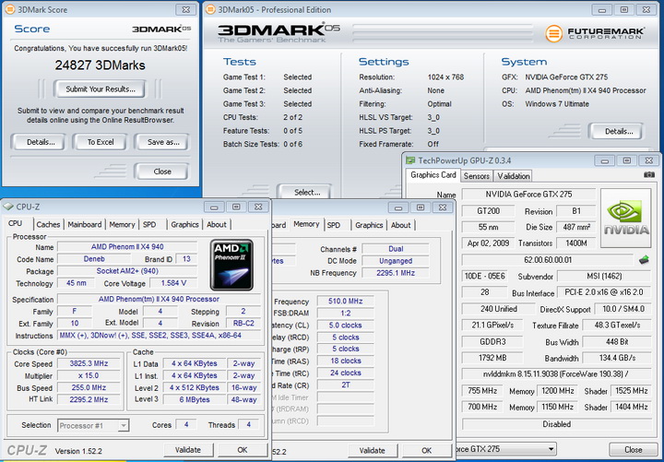Open the About tab in front CPU-Z window
Screen dimensions: 664x462
tap(217, 224)
